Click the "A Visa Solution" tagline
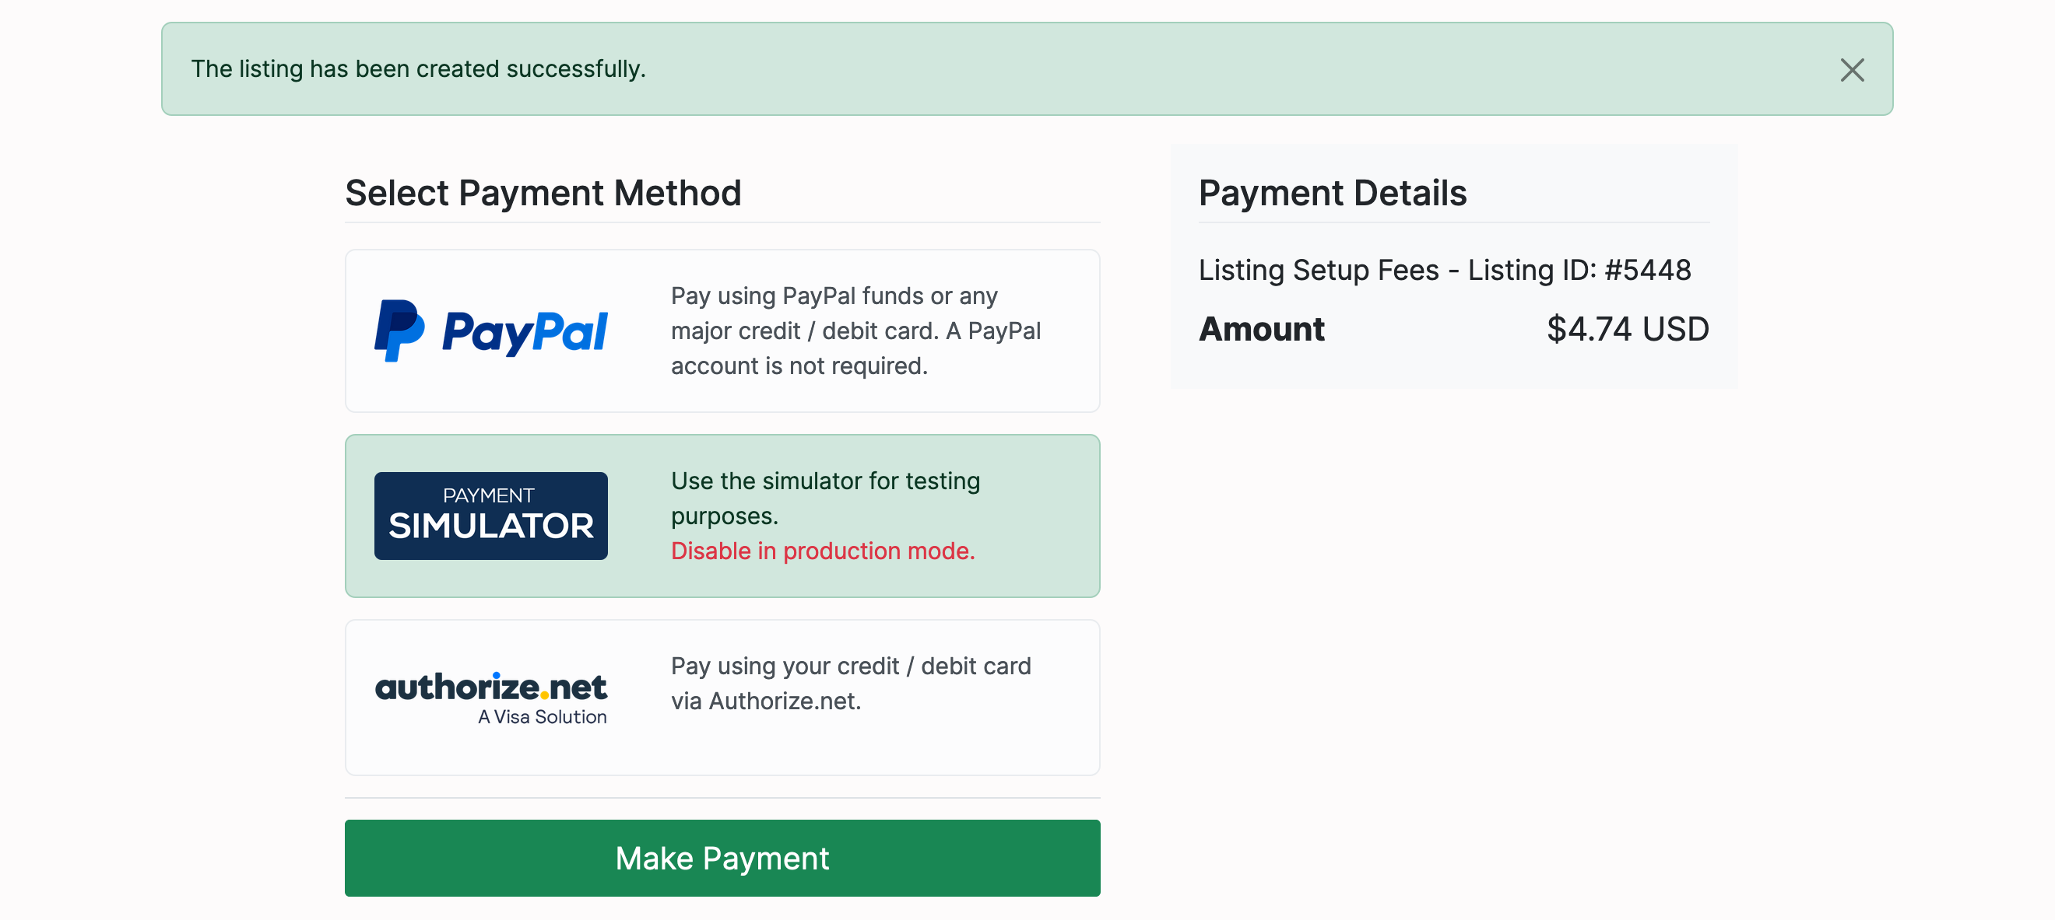2055x920 pixels. (543, 717)
